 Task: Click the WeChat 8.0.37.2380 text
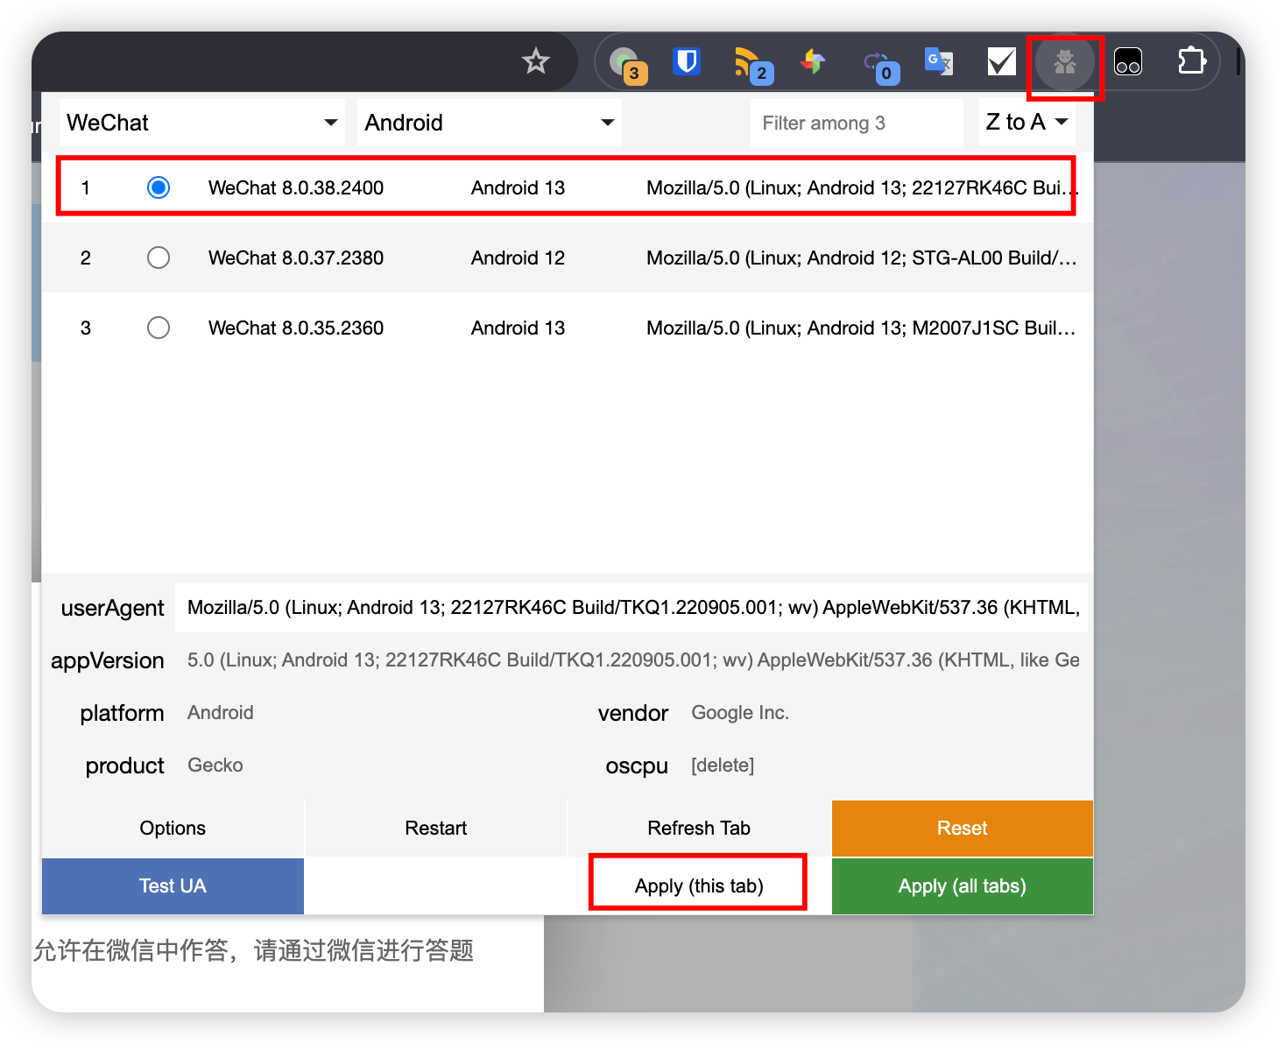coord(296,257)
